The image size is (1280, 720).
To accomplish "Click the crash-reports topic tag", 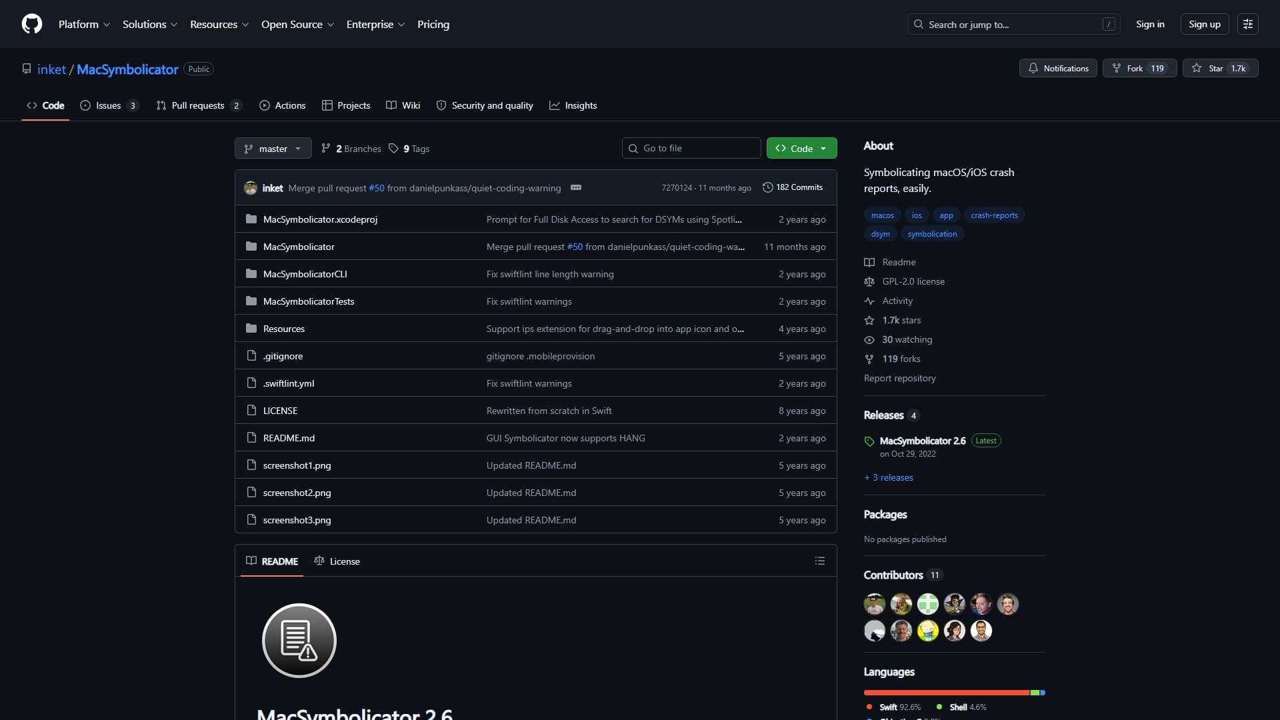I will [994, 215].
